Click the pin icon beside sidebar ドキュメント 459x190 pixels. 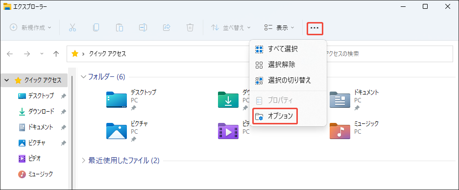pyautogui.click(x=63, y=128)
